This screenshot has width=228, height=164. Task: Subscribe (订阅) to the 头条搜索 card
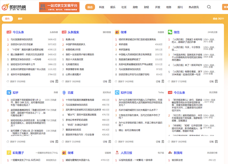tap(105, 81)
